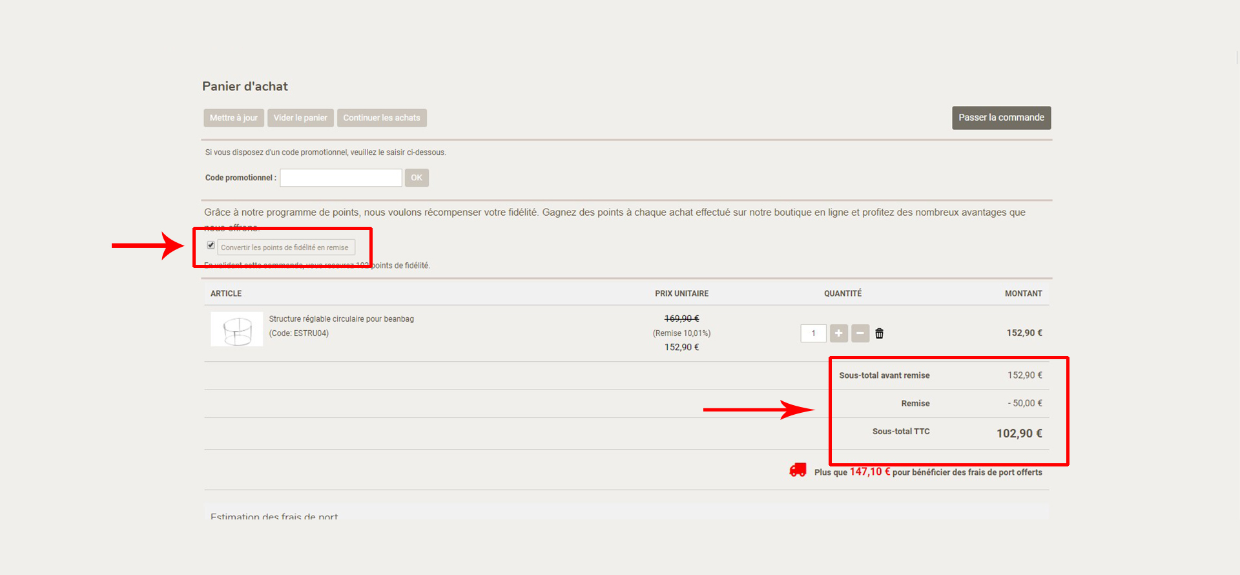The width and height of the screenshot is (1240, 575).
Task: Click the minus icon to decrease quantity
Action: pos(860,333)
